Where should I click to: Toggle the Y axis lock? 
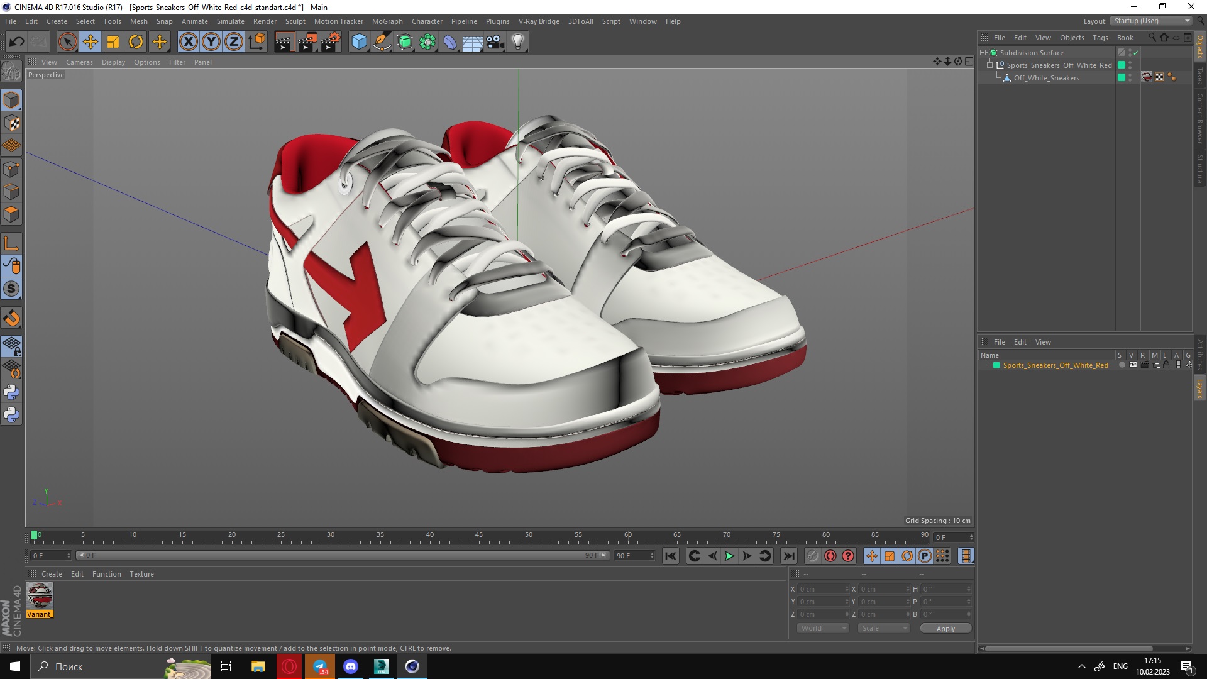point(211,42)
